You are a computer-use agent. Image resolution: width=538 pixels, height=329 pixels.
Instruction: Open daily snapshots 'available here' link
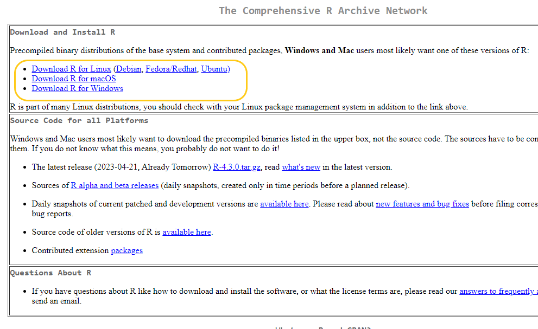(284, 204)
